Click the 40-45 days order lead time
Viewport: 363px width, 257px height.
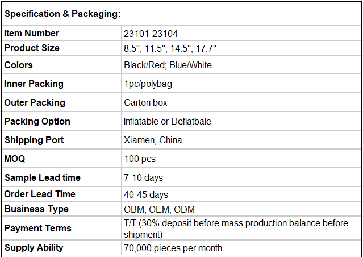[146, 194]
